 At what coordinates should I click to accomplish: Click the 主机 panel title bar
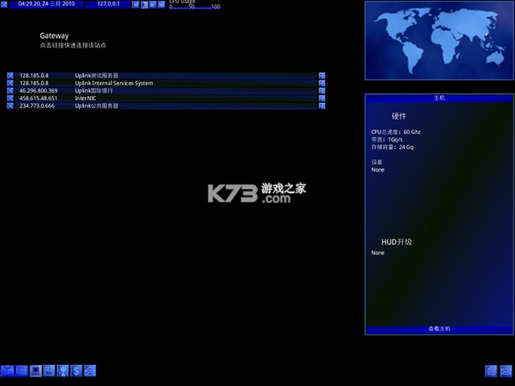pos(439,98)
